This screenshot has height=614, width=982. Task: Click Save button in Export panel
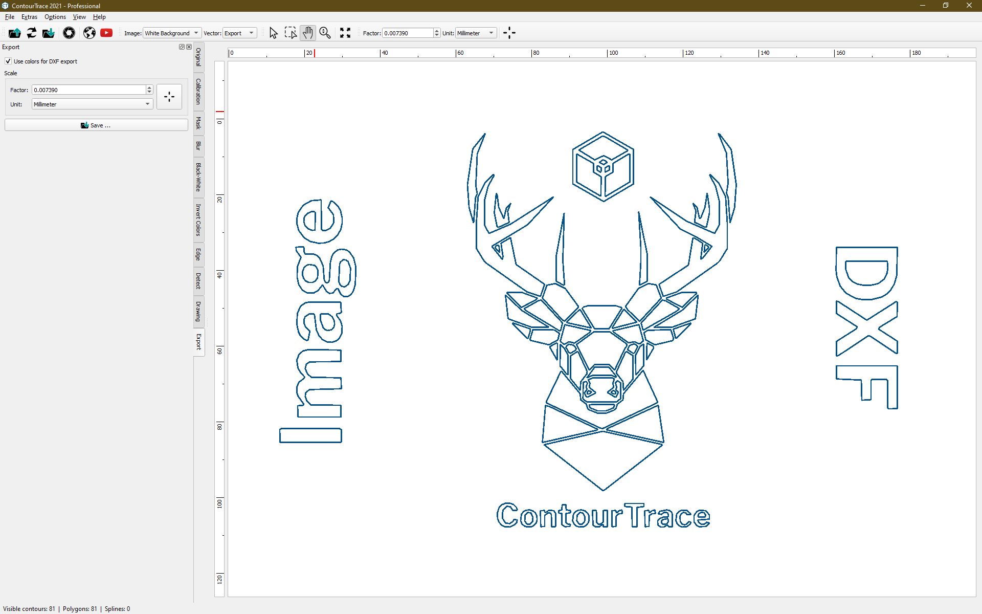tap(96, 125)
